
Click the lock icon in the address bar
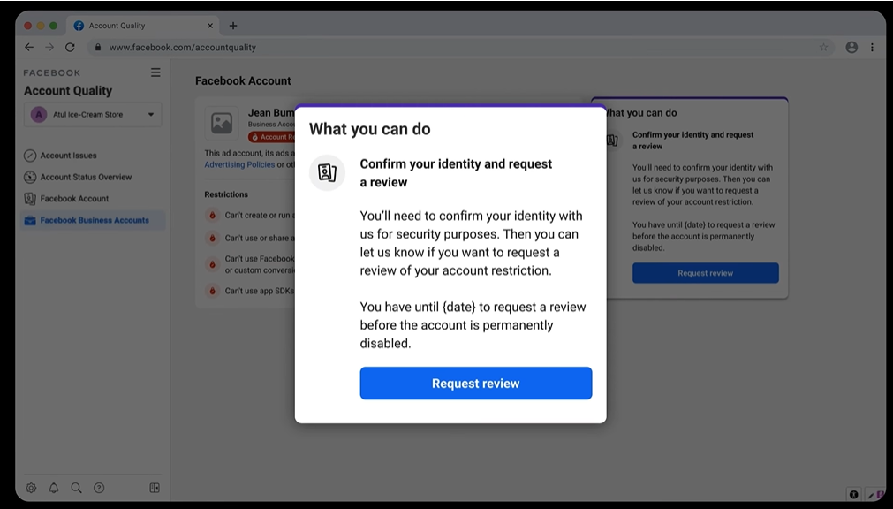98,48
